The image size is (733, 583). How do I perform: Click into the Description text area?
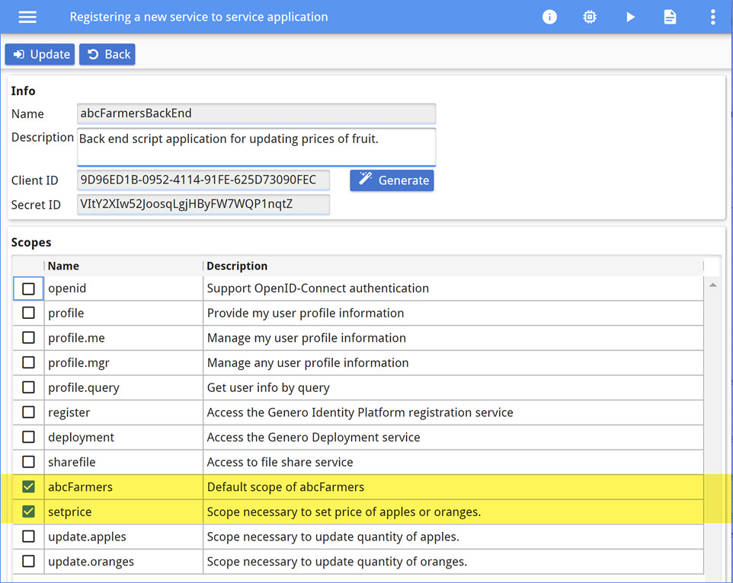(256, 146)
